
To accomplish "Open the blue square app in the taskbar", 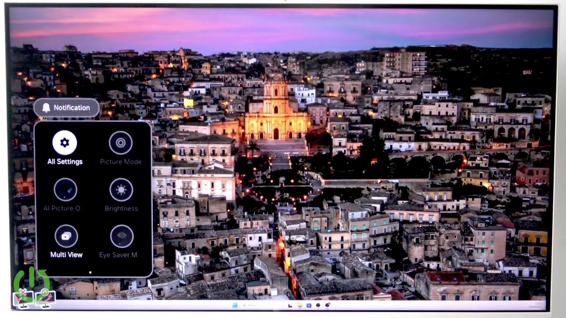I will click(x=309, y=305).
